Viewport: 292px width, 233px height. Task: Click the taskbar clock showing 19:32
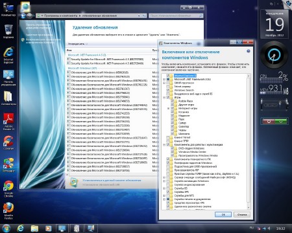coord(280,228)
